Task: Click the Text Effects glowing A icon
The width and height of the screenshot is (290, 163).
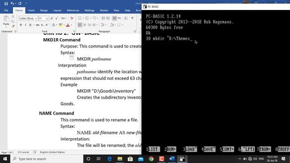Action: tap(53, 25)
